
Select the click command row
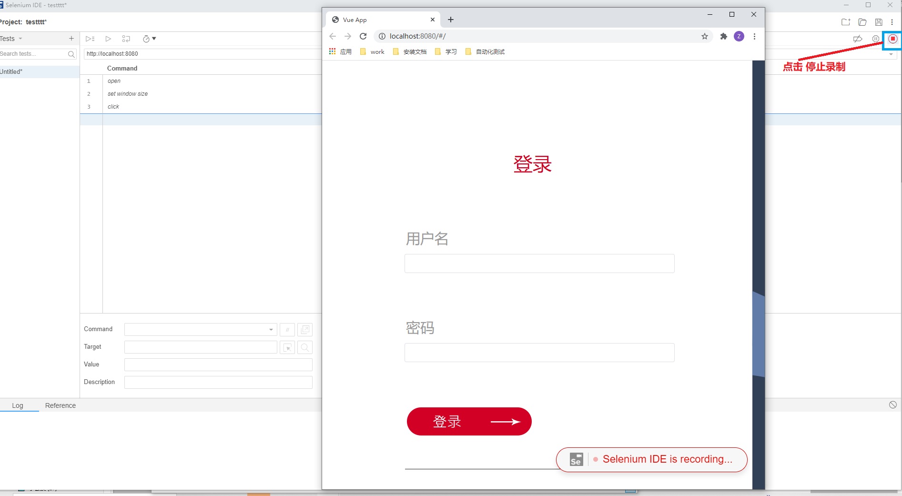pyautogui.click(x=201, y=107)
